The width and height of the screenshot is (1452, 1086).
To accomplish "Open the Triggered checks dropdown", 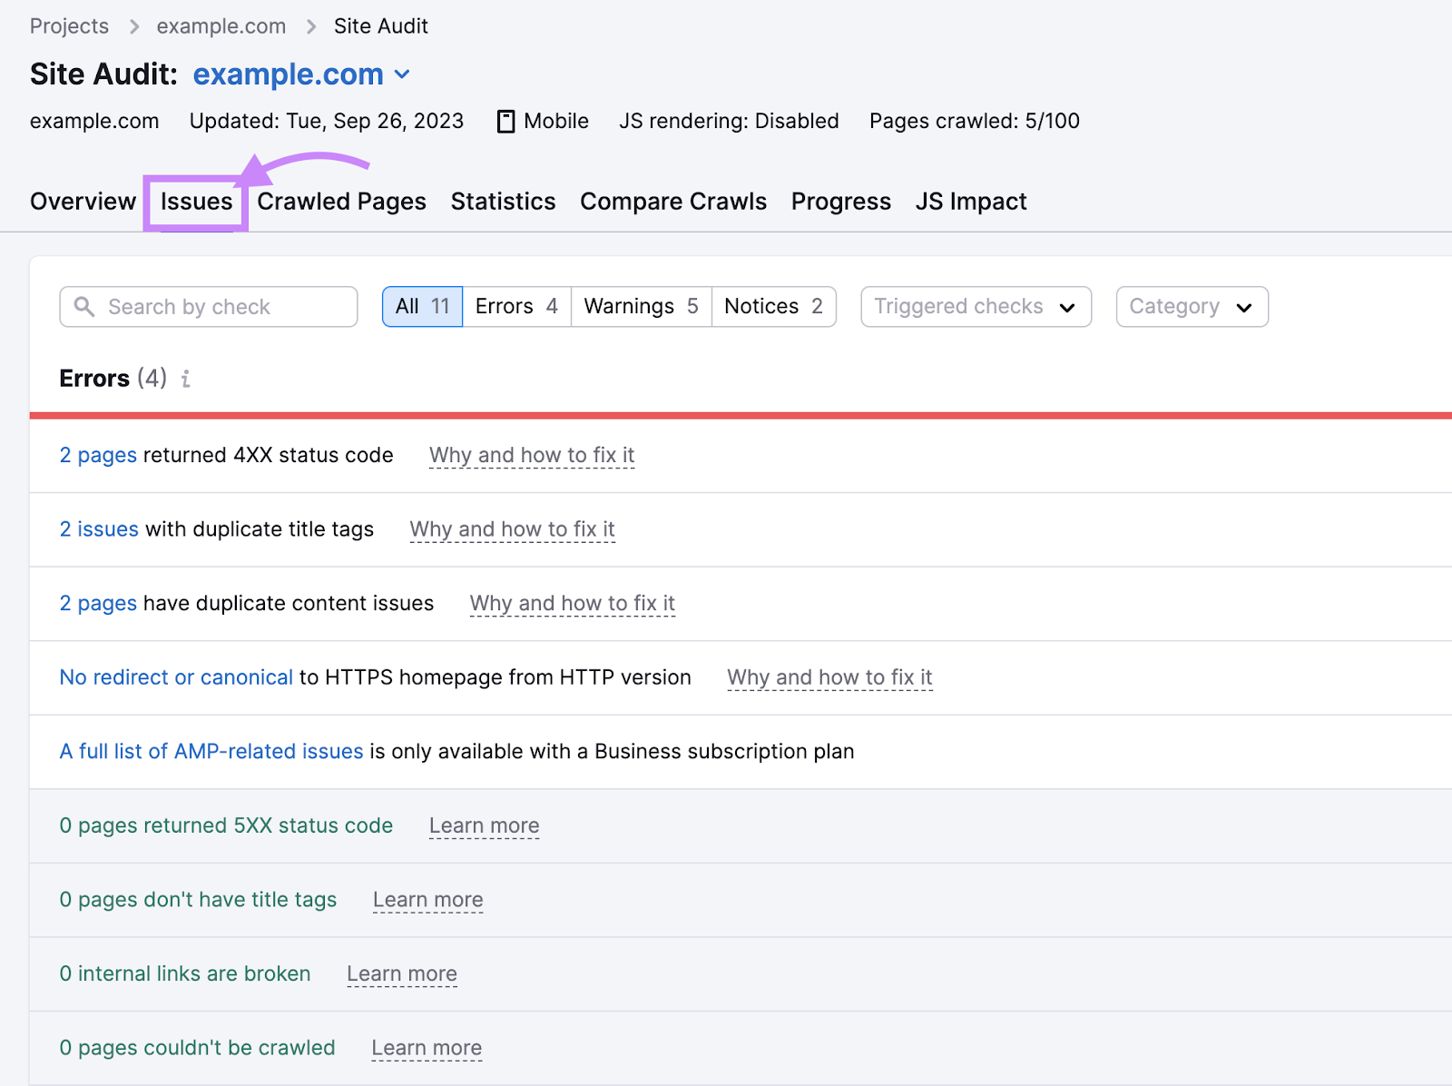I will 975,306.
